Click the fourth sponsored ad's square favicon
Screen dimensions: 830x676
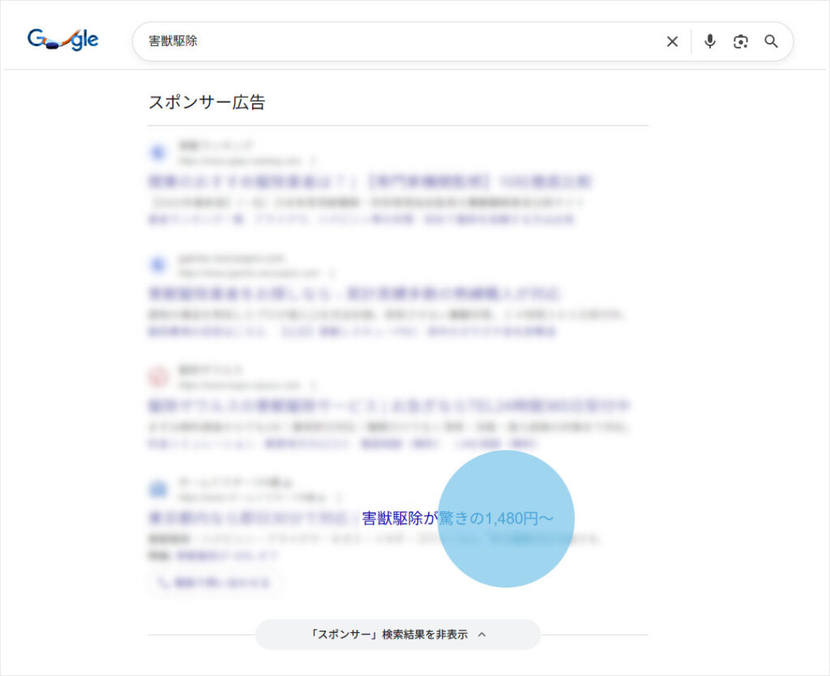coord(157,488)
